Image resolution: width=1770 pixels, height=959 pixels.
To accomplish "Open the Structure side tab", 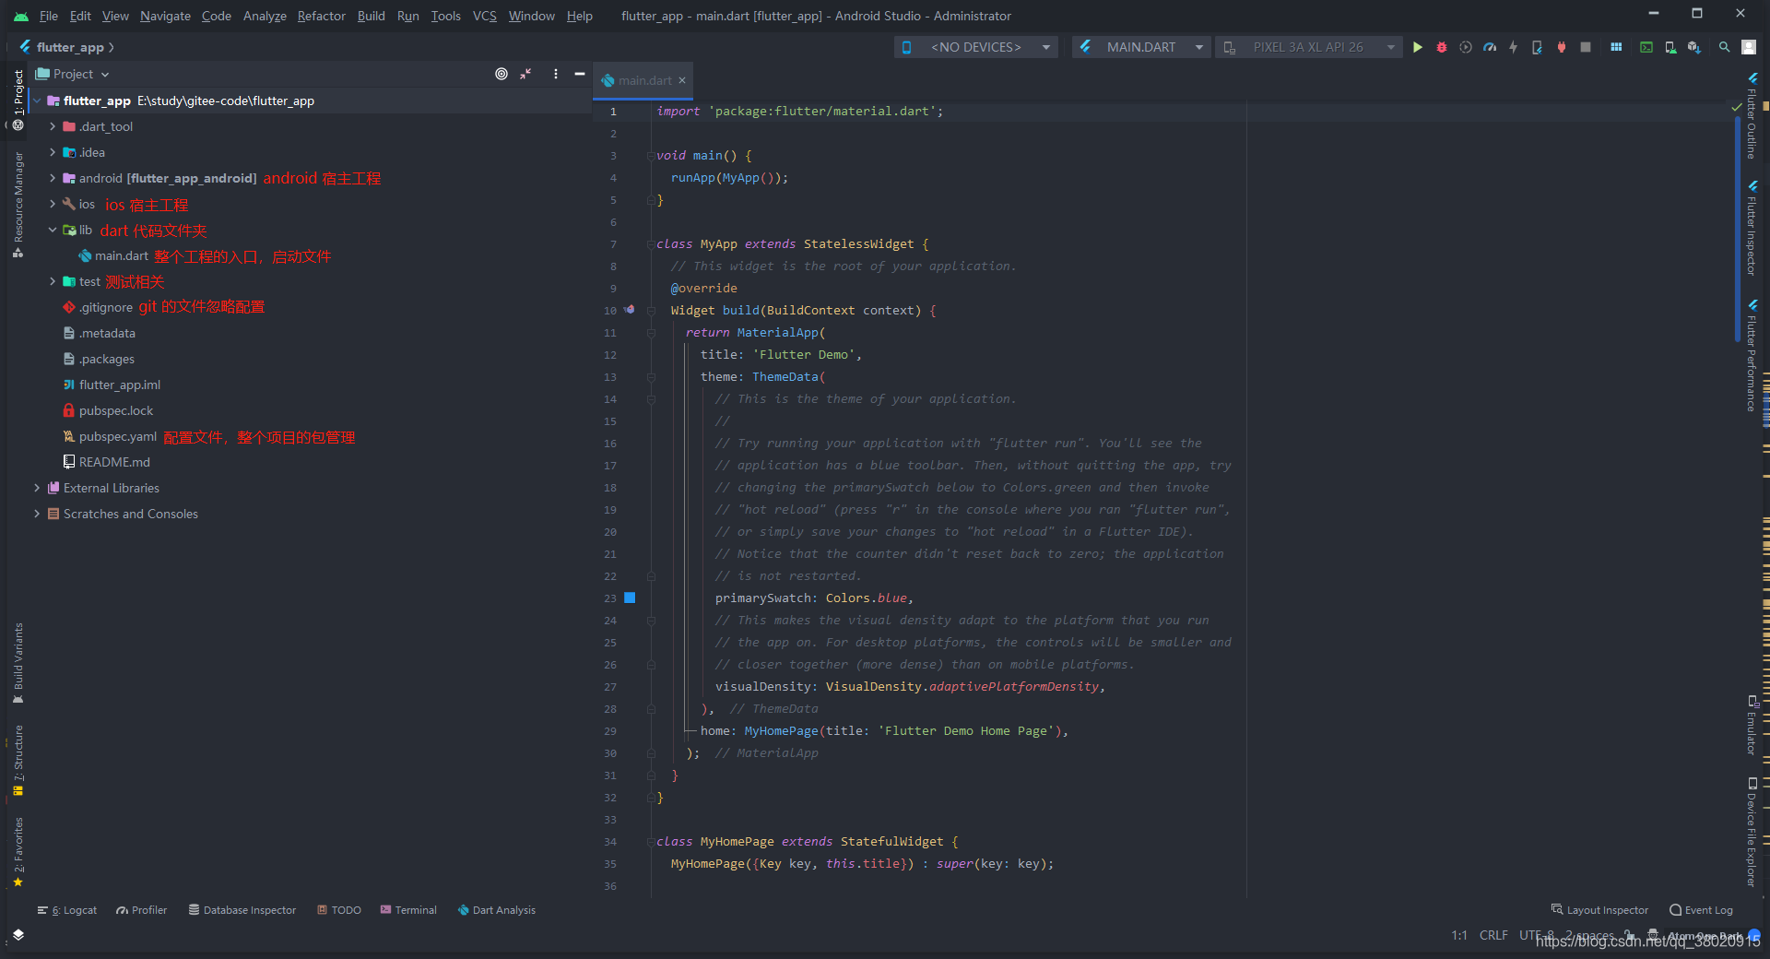I will 18,760.
